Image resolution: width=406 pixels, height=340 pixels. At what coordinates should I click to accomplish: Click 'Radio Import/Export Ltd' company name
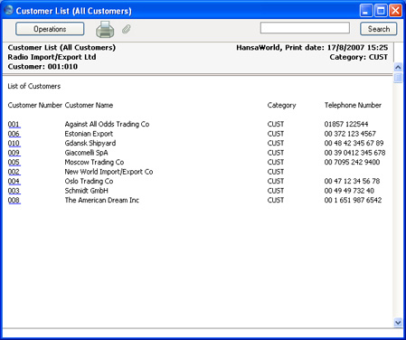(x=52, y=57)
